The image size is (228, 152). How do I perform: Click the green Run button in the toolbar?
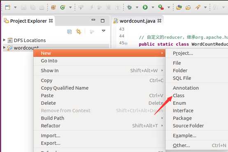(x=145, y=7)
